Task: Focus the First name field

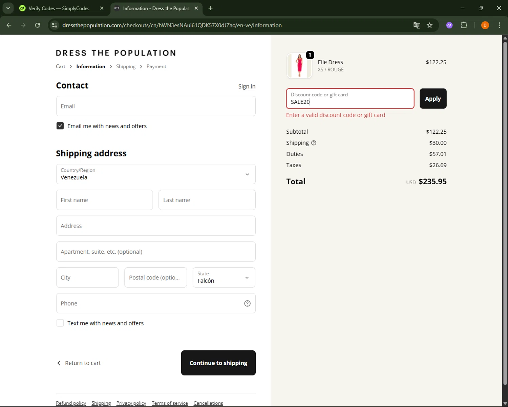Action: (x=104, y=200)
